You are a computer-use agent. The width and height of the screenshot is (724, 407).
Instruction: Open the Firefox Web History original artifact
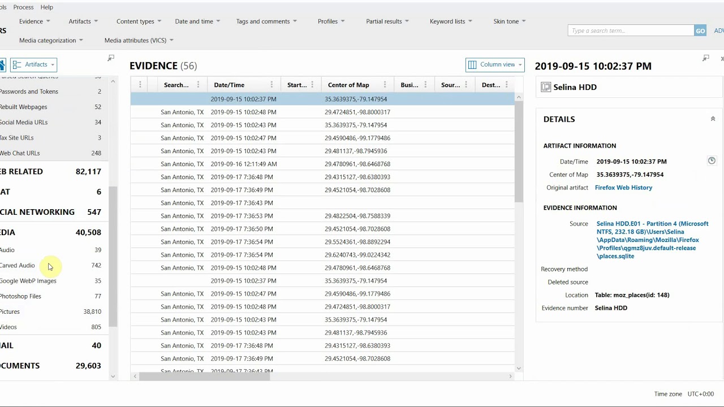(x=623, y=188)
